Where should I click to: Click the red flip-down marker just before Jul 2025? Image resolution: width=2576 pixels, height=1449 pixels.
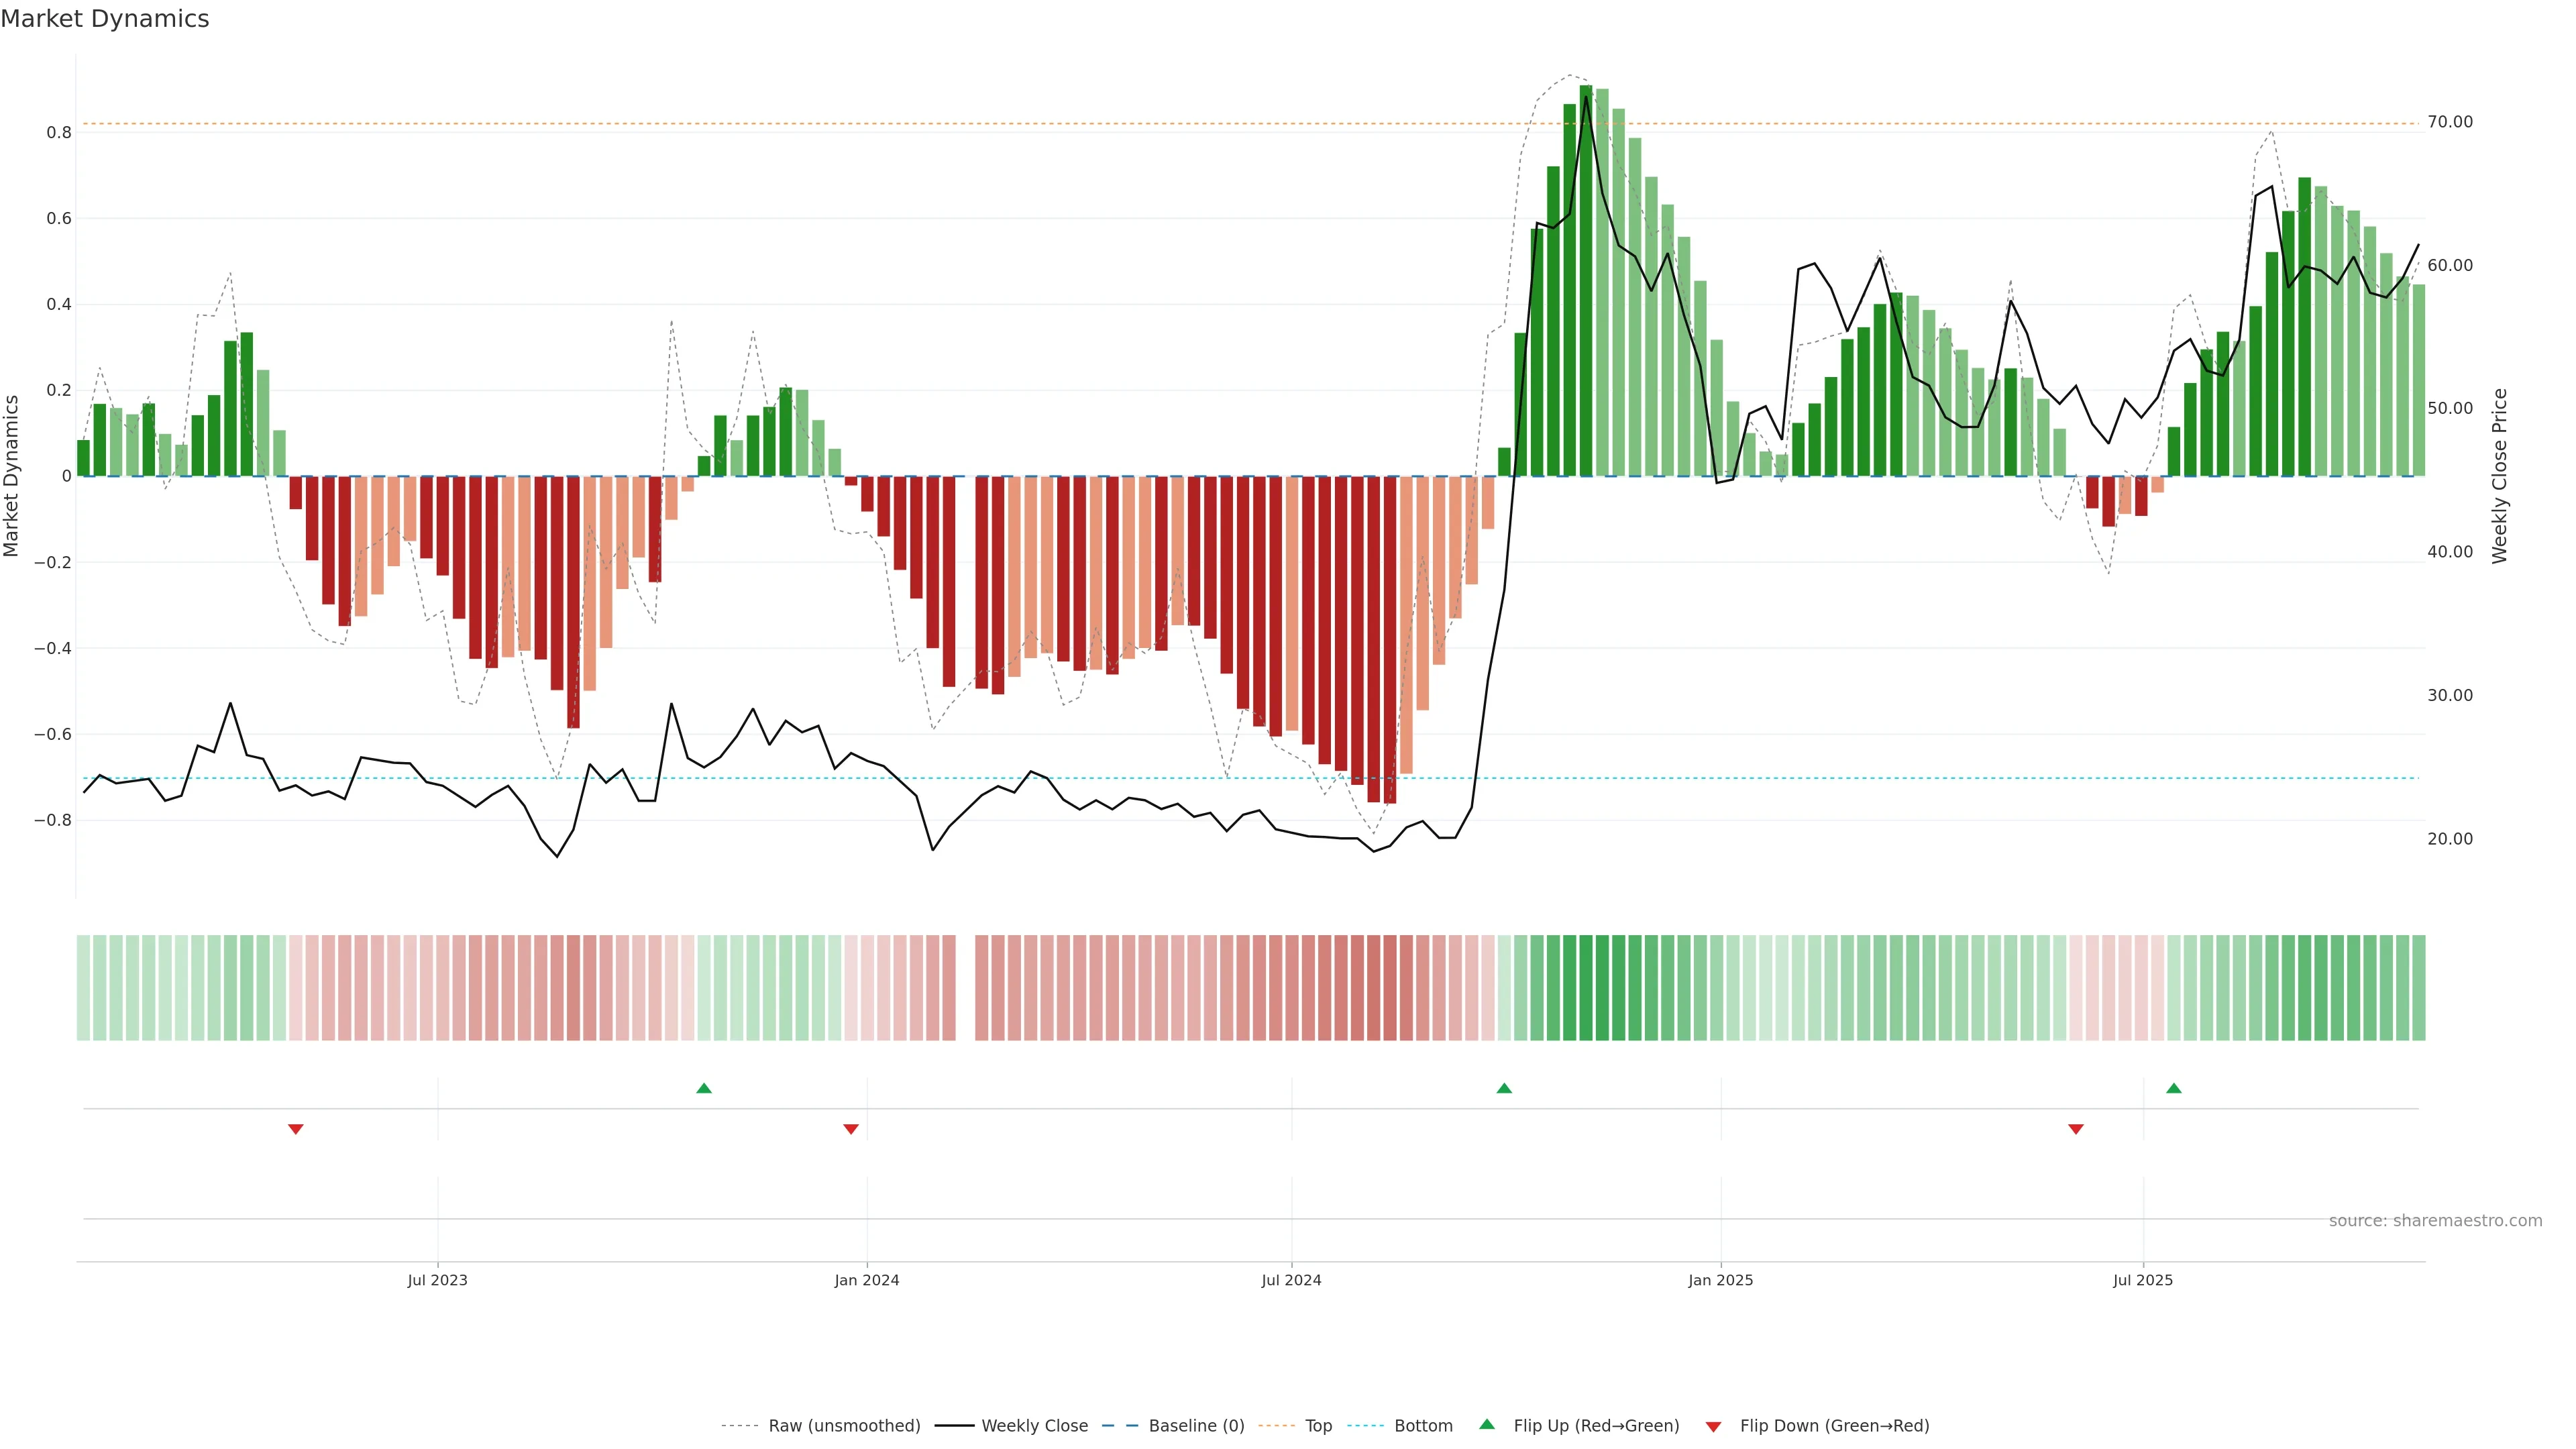2076,1129
